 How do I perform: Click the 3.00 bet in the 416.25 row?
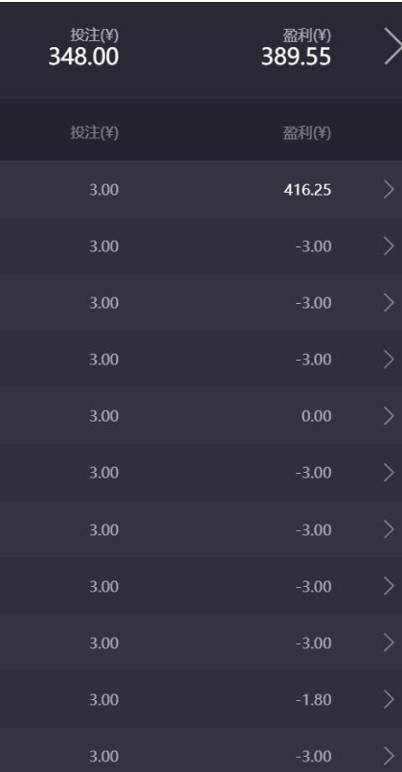[x=103, y=190]
